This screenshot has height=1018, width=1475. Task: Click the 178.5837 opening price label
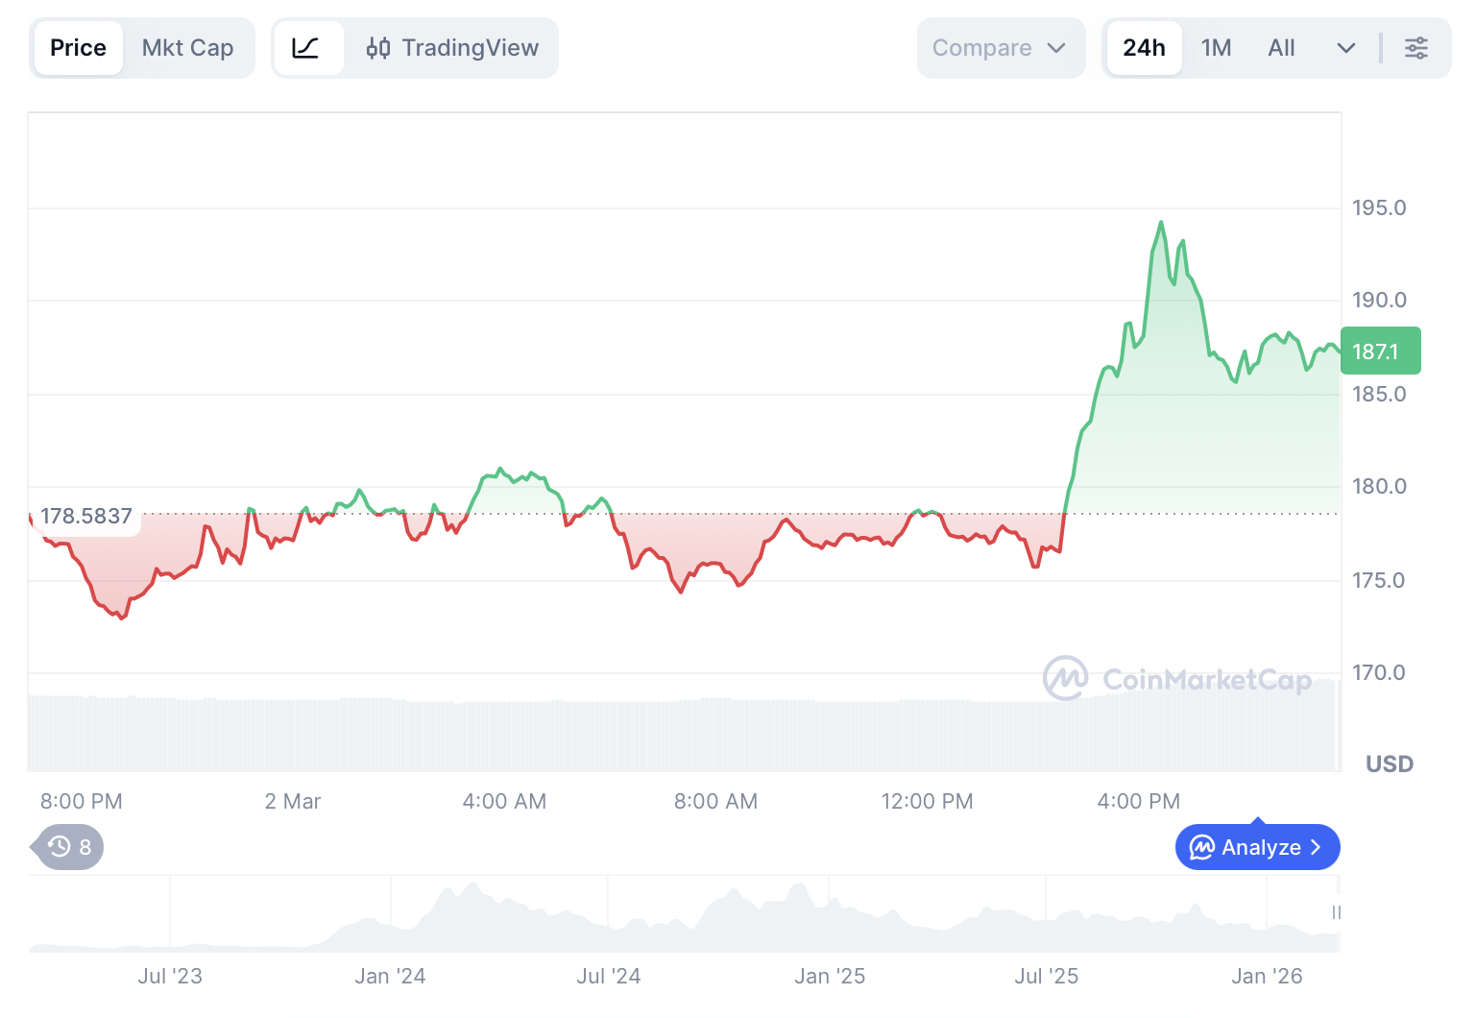(86, 517)
